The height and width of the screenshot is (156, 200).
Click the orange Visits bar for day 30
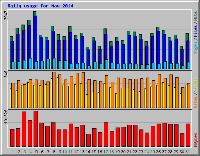pos(183,97)
